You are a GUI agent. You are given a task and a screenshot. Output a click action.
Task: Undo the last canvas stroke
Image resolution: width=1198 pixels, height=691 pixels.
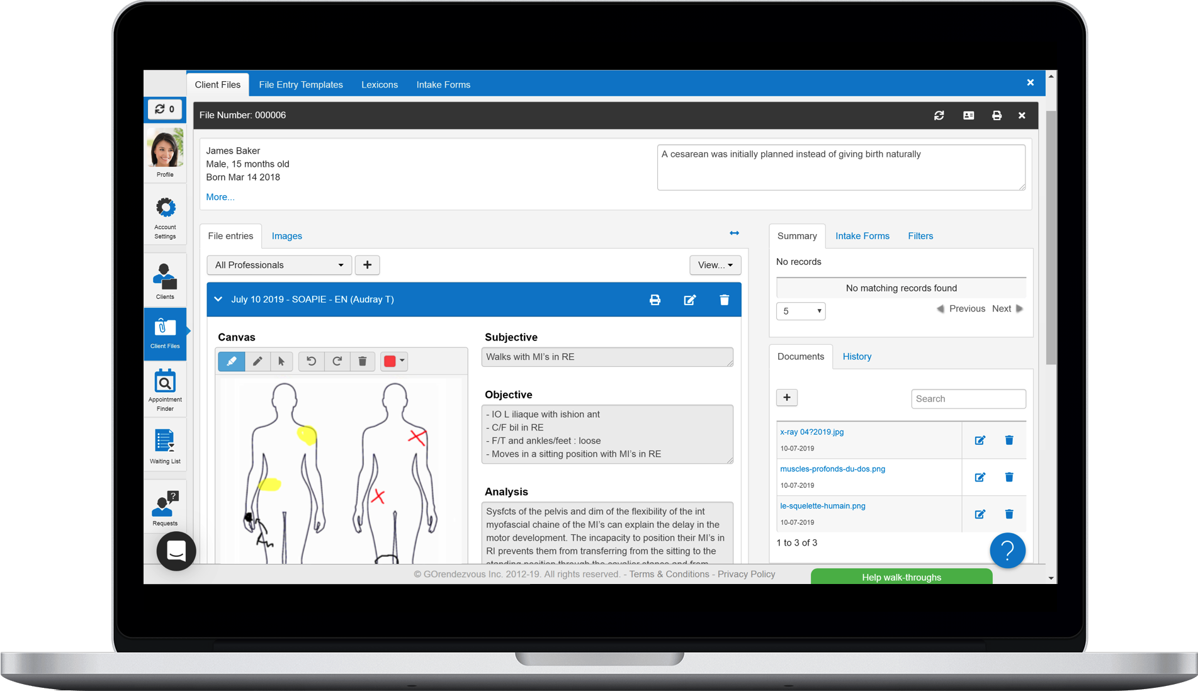click(311, 361)
